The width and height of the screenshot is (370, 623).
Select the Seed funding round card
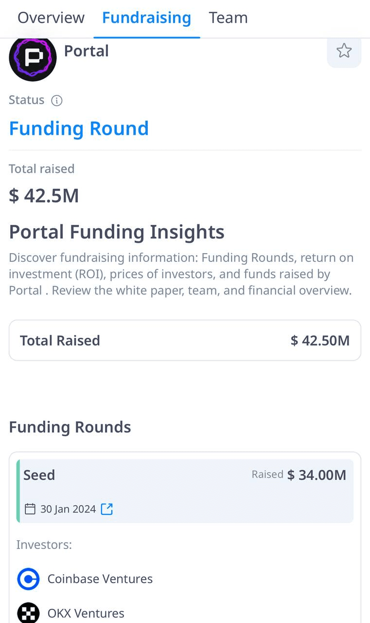[185, 491]
